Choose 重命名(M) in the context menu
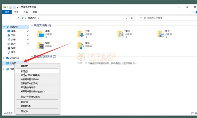 [37, 106]
